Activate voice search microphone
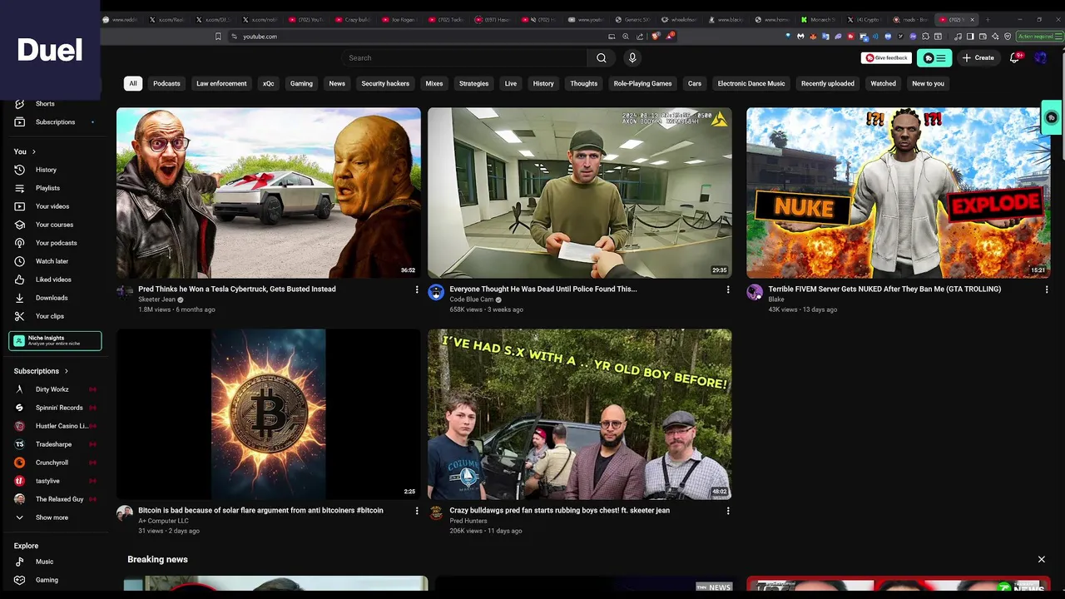 coord(632,58)
